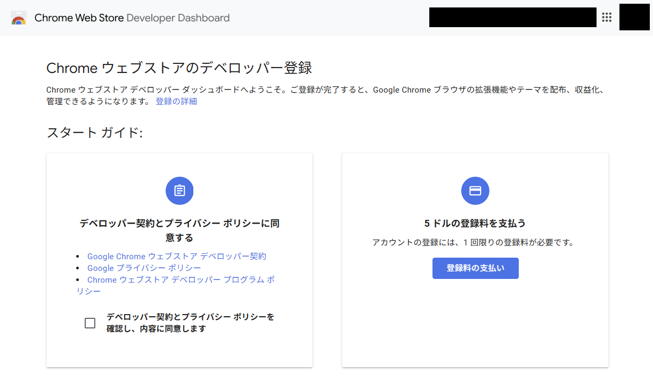The width and height of the screenshot is (653, 387).
Task: Open the Google apps grid menu
Action: (607, 18)
